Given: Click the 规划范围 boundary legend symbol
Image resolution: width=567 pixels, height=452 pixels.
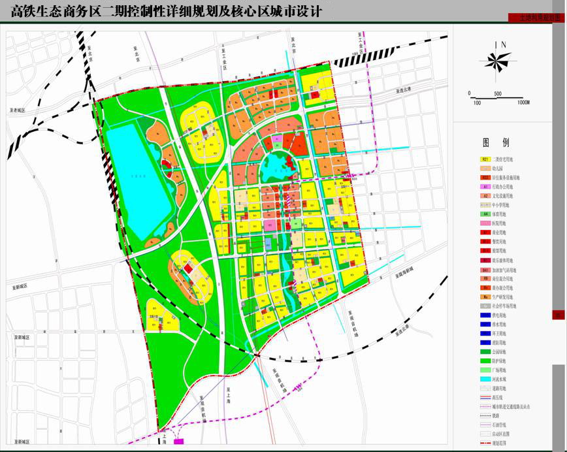Looking at the screenshot, I should pos(486,442).
